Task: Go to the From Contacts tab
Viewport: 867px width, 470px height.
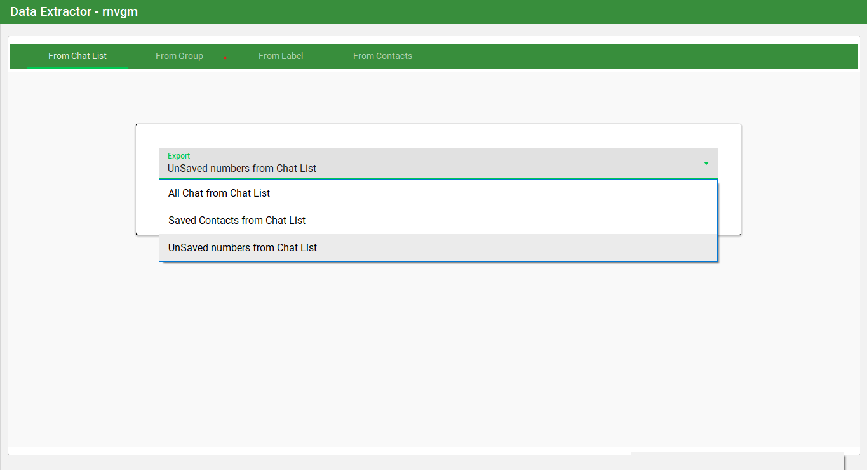Action: (382, 56)
